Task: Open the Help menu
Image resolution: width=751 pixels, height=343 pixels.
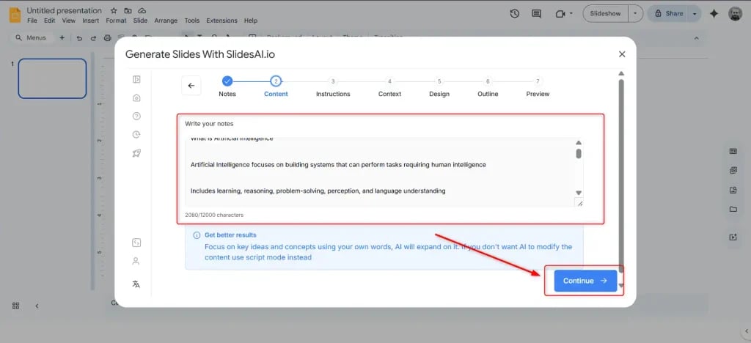Action: pos(251,21)
